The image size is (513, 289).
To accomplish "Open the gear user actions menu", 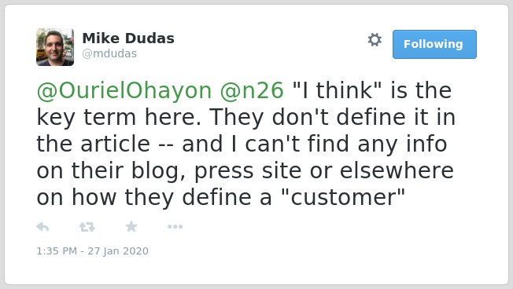I will [x=375, y=40].
